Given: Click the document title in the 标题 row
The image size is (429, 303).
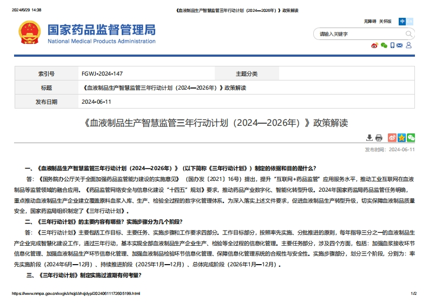Looking at the screenshot, I should (163, 87).
